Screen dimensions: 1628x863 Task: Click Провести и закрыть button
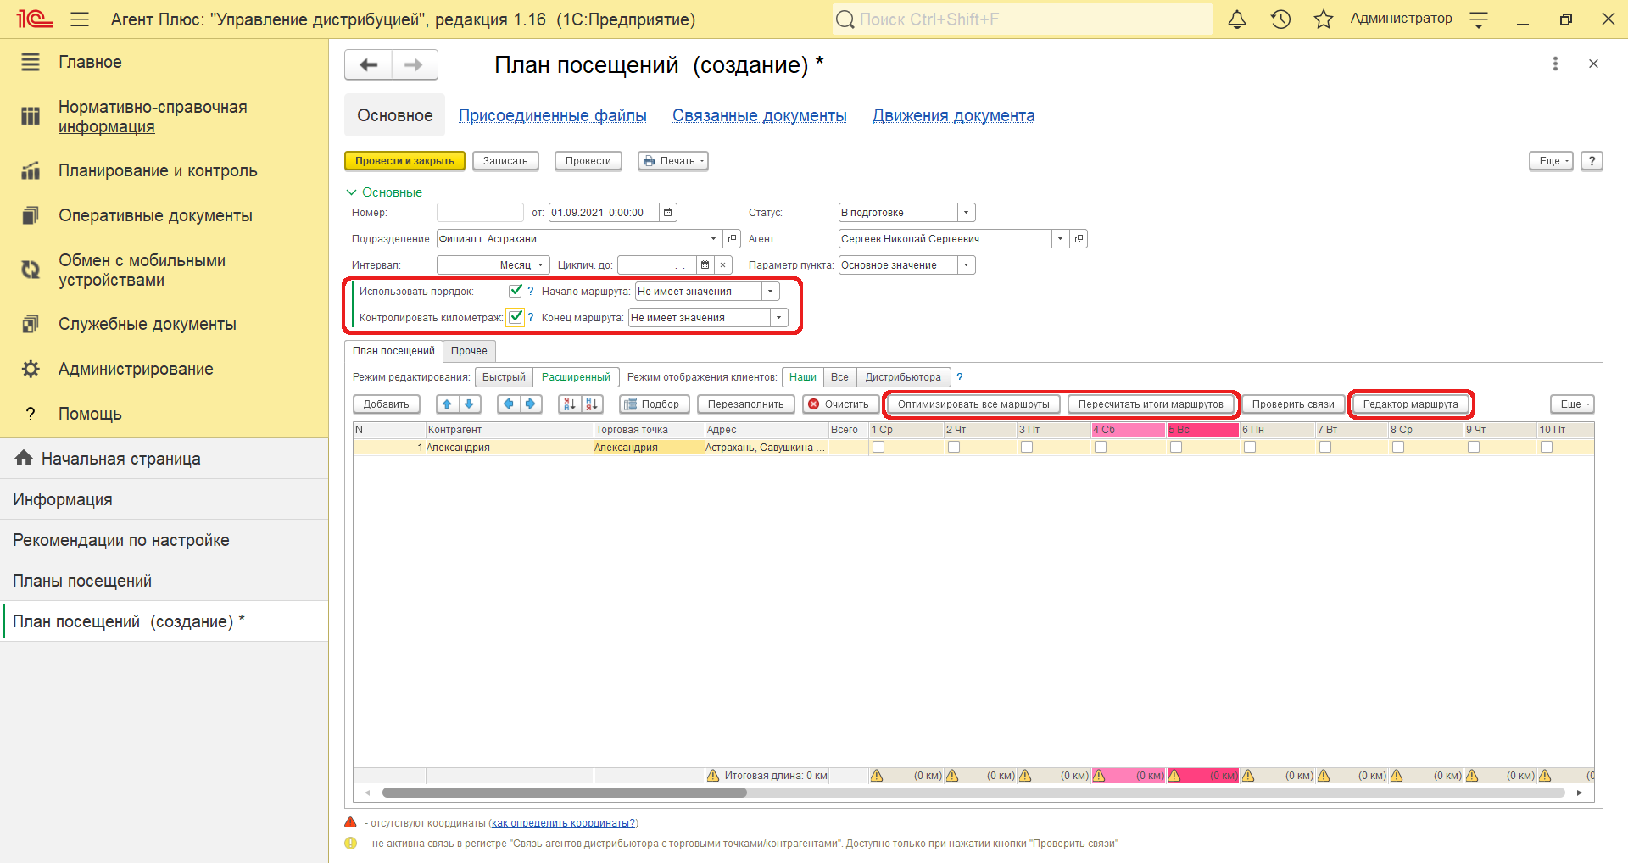click(x=404, y=161)
